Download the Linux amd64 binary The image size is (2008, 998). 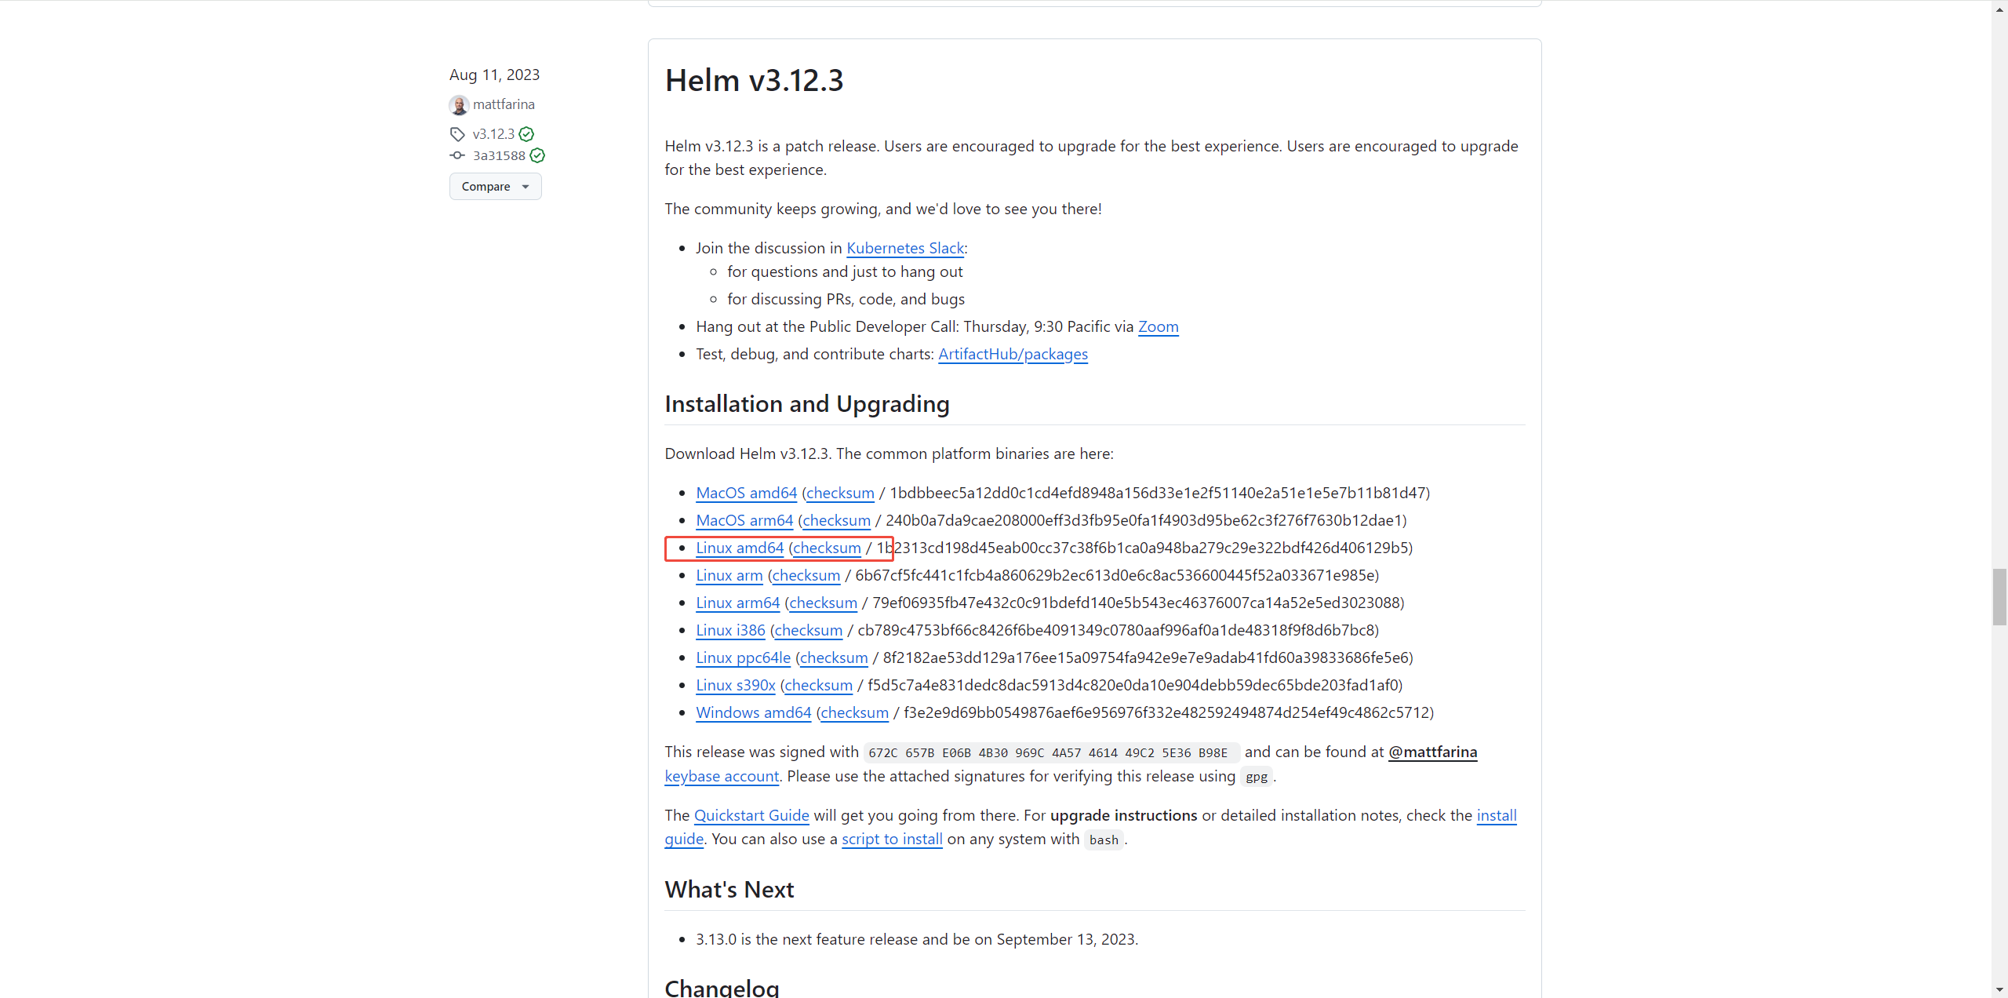[739, 548]
